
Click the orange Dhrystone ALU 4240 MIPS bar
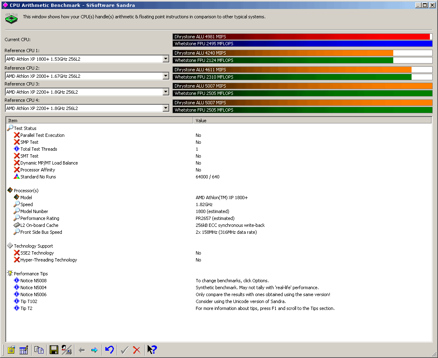pyautogui.click(x=303, y=53)
